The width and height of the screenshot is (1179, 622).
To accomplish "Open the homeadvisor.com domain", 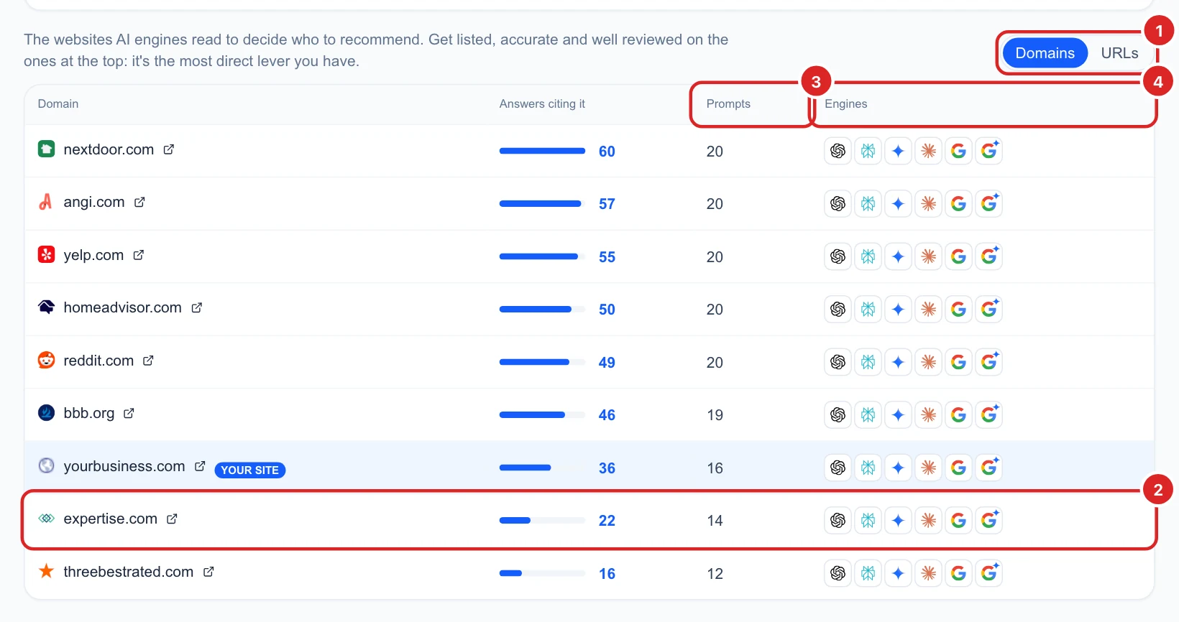I will (122, 307).
